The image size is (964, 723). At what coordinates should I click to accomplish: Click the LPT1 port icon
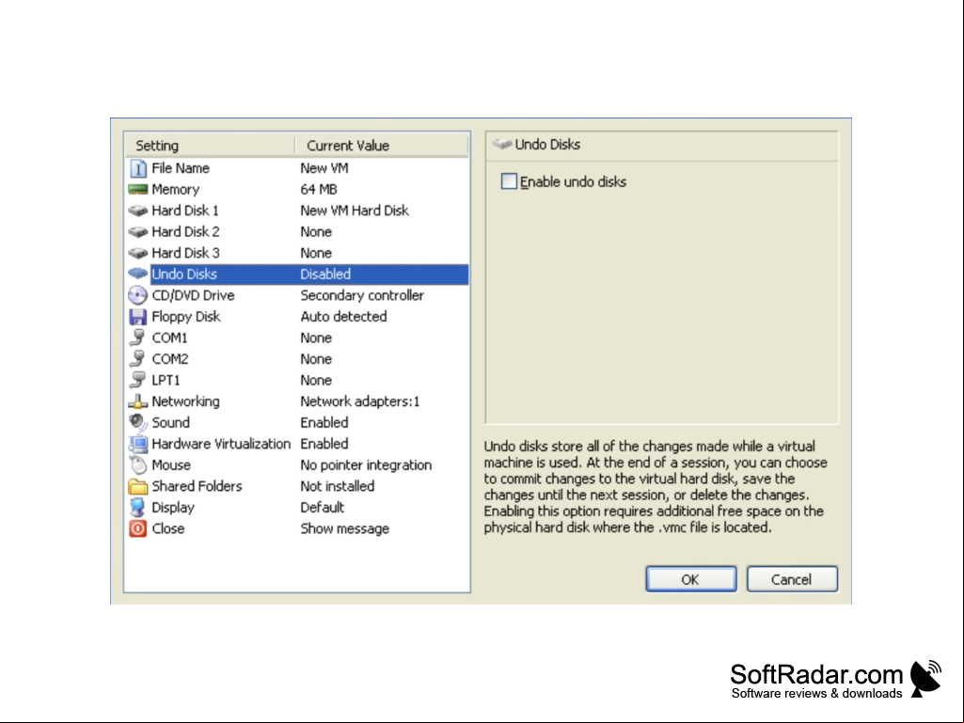point(137,380)
